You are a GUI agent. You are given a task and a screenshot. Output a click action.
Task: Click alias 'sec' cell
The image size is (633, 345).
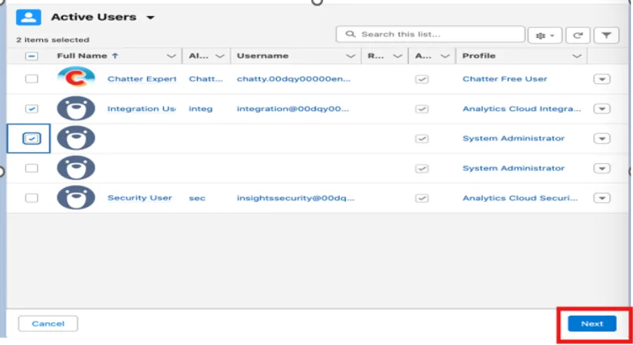(x=197, y=198)
